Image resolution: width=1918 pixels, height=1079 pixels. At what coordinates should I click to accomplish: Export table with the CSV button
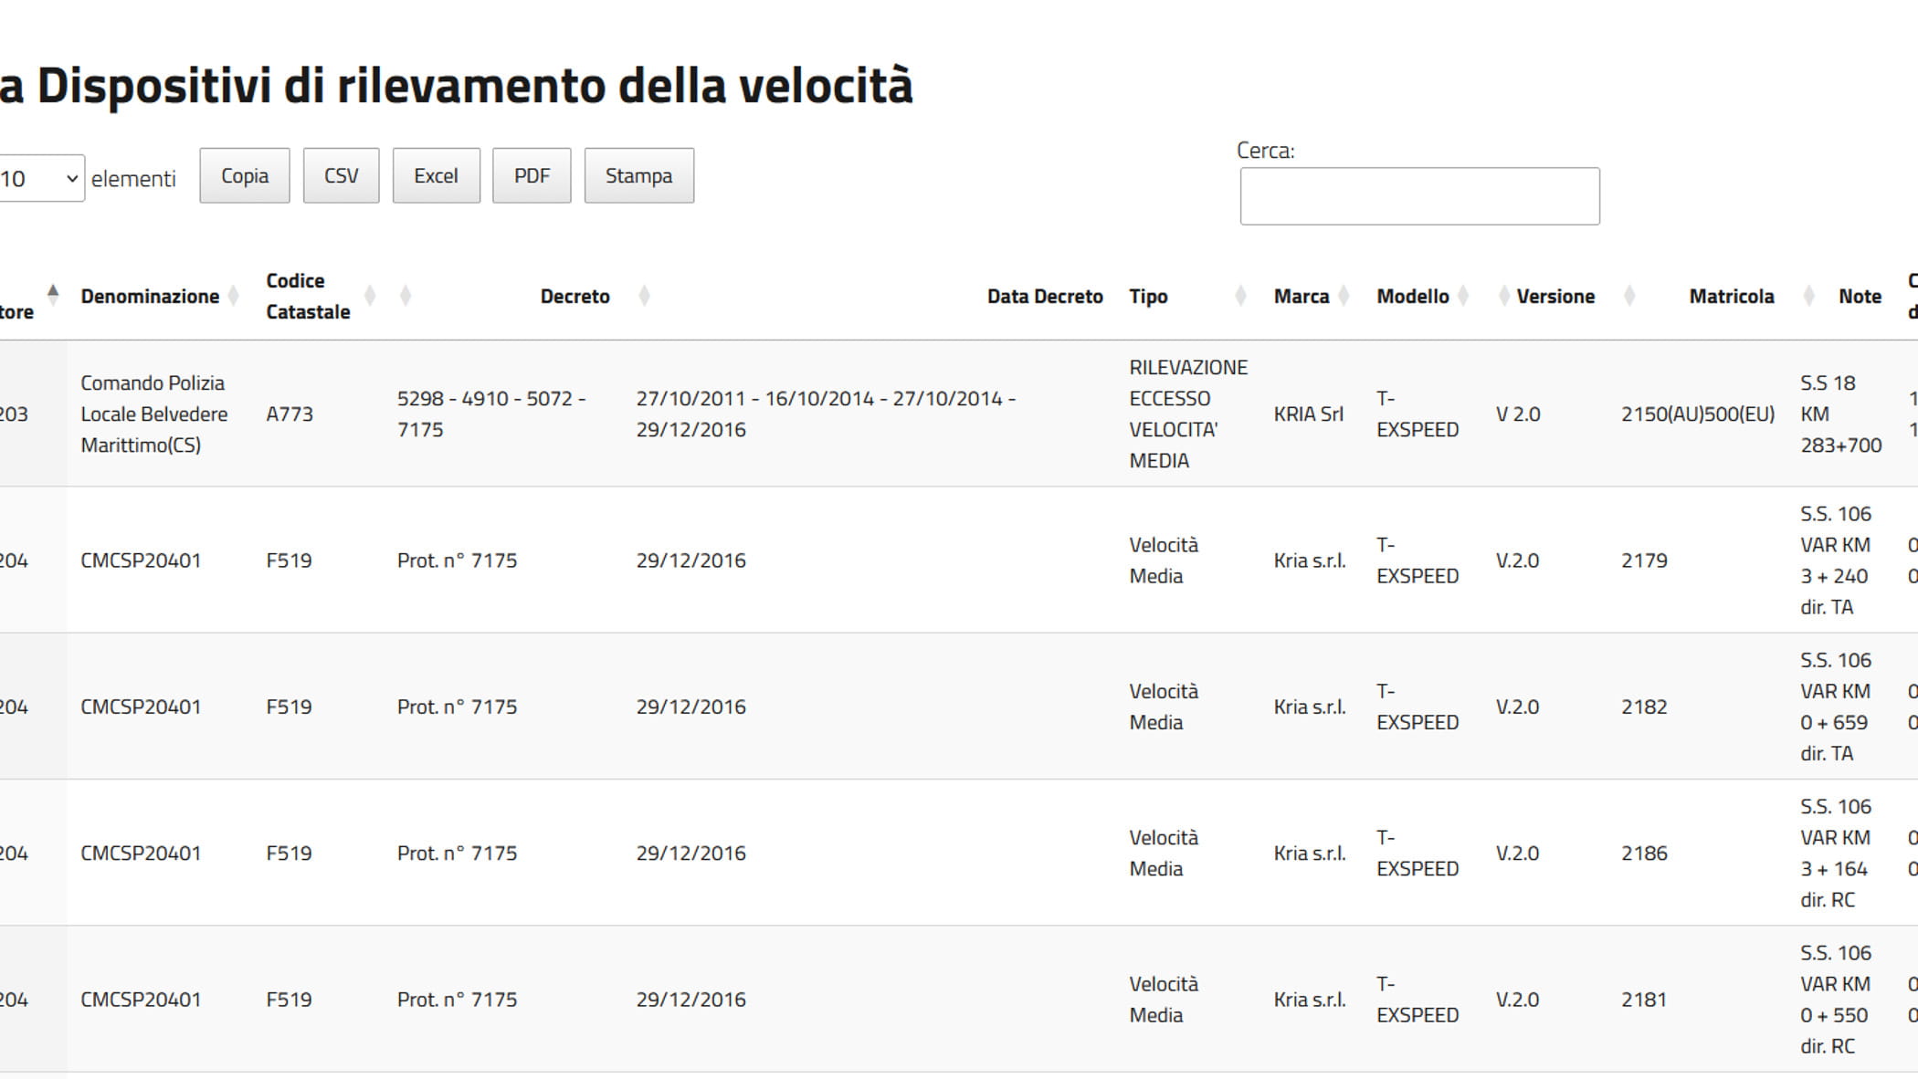[x=341, y=175]
